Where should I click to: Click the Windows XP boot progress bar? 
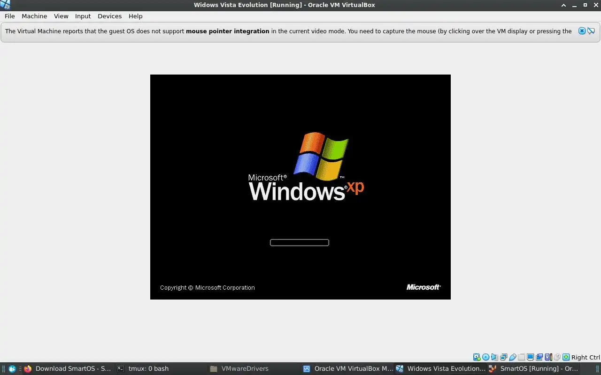pos(300,242)
